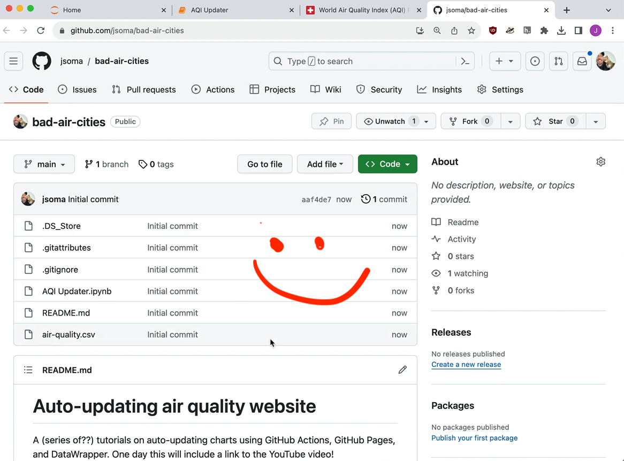
Task: Open commit hash aaf4de7
Action: [316, 199]
